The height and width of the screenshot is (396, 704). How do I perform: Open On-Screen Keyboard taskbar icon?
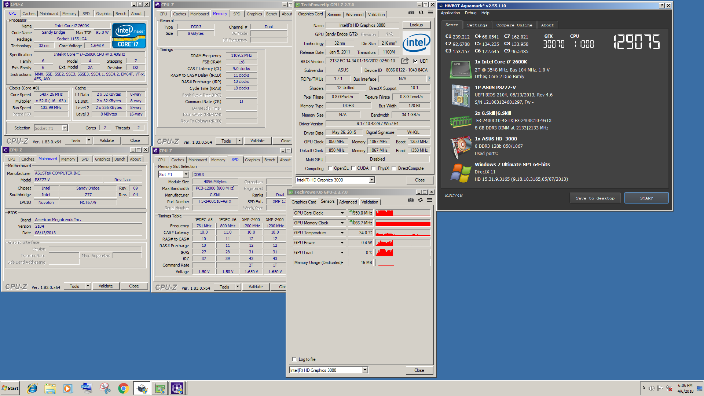(x=87, y=388)
